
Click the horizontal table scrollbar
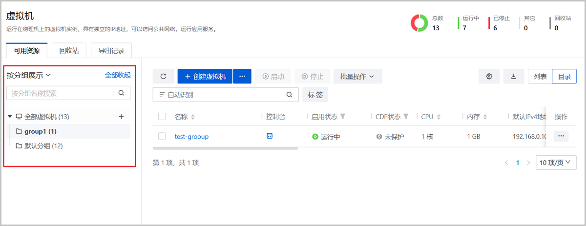coord(225,148)
